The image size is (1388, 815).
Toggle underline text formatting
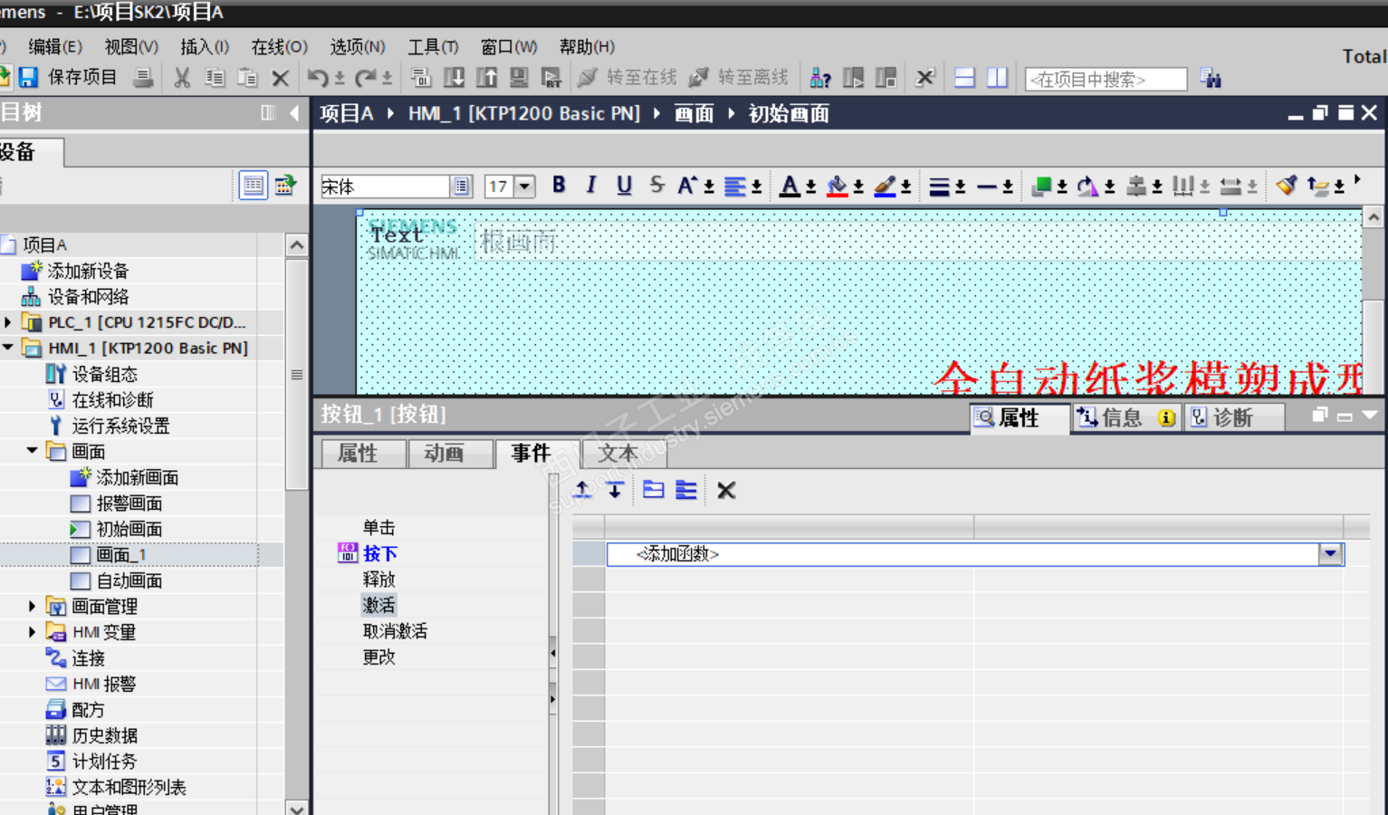coord(624,186)
